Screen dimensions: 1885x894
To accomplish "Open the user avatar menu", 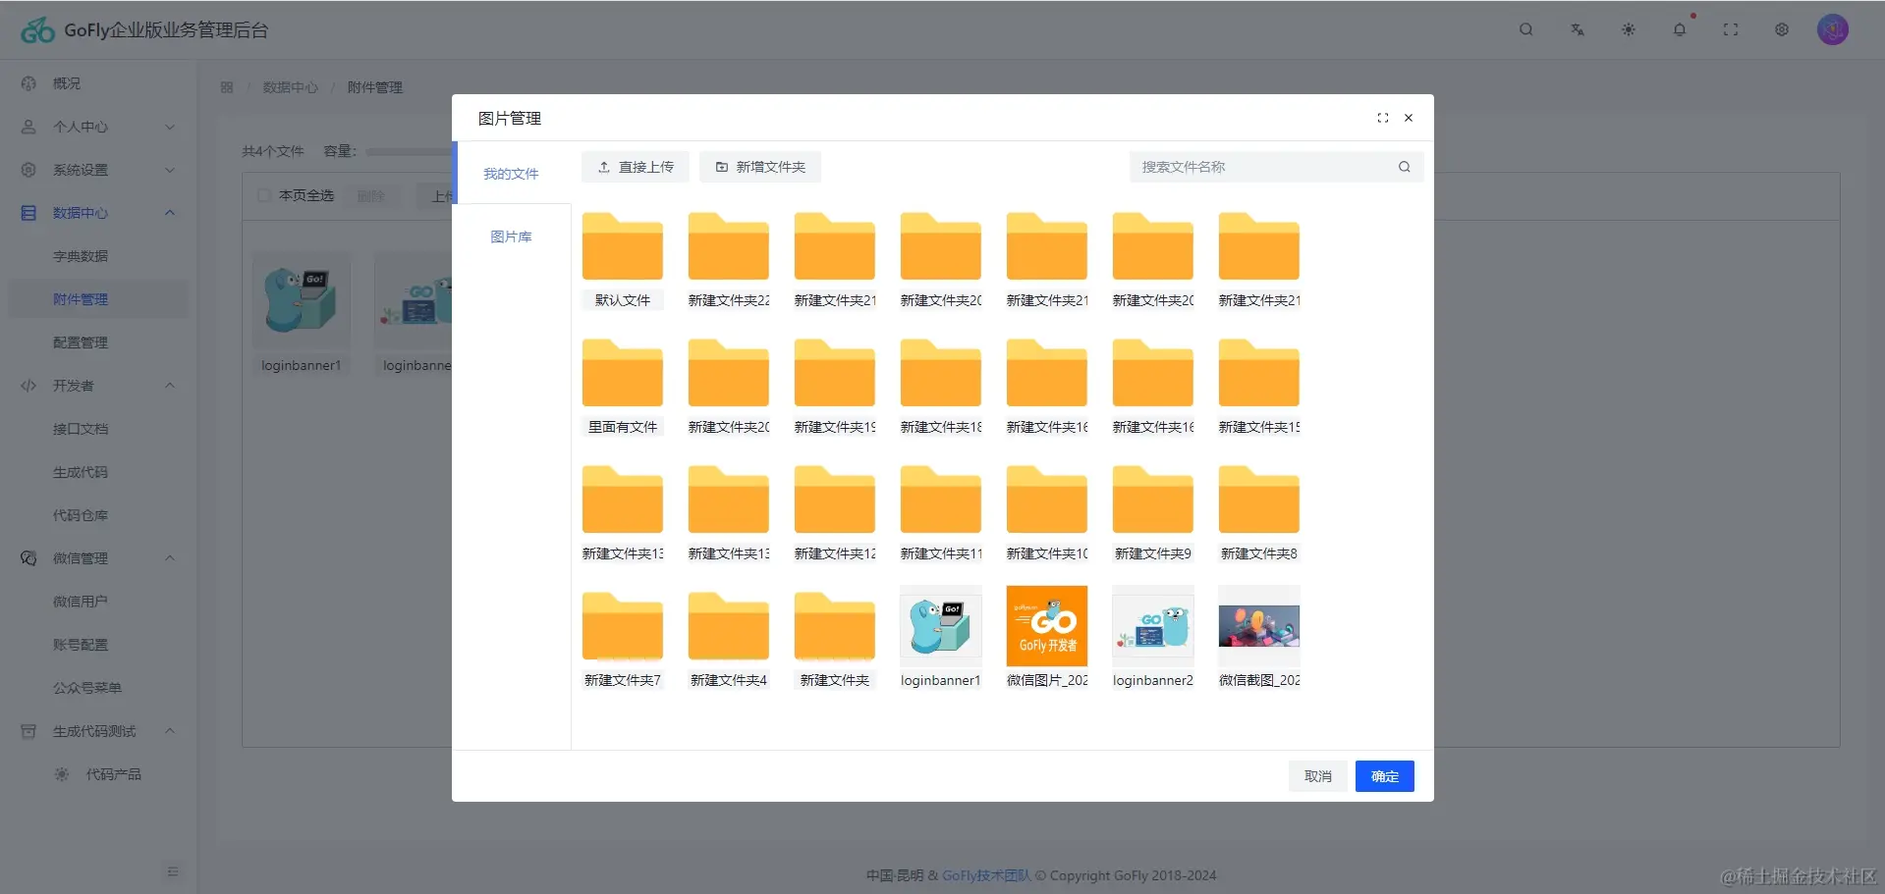I will point(1833,29).
